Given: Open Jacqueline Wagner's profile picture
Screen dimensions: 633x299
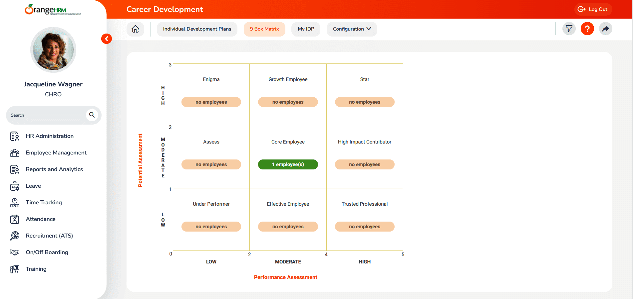Looking at the screenshot, I should (x=53, y=50).
